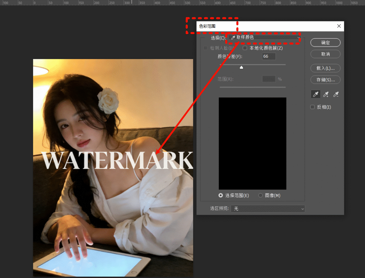The height and width of the screenshot is (278, 365).
Task: Select the Subtract from Sample eyedropper
Action: (335, 94)
